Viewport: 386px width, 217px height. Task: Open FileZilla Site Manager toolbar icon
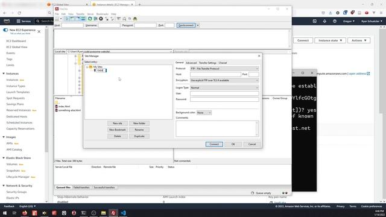pyautogui.click(x=57, y=19)
